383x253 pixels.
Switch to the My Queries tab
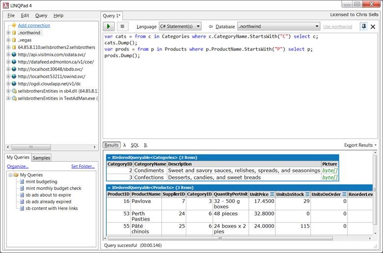click(18, 157)
